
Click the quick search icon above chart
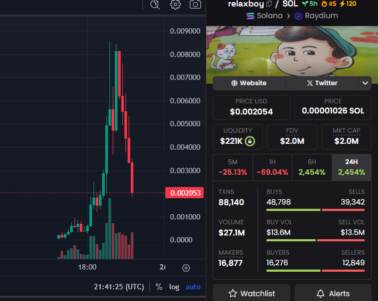click(155, 5)
